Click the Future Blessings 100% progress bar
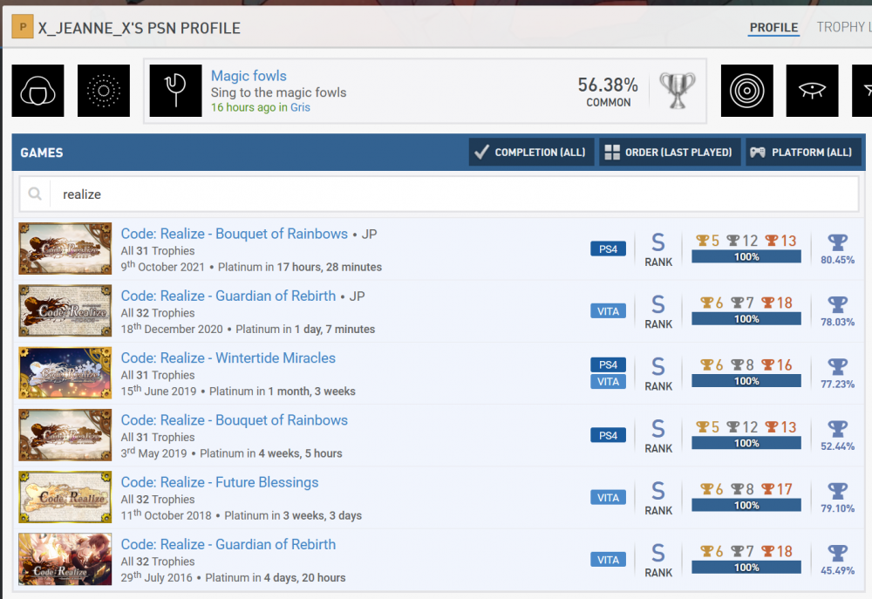872x599 pixels. click(746, 506)
